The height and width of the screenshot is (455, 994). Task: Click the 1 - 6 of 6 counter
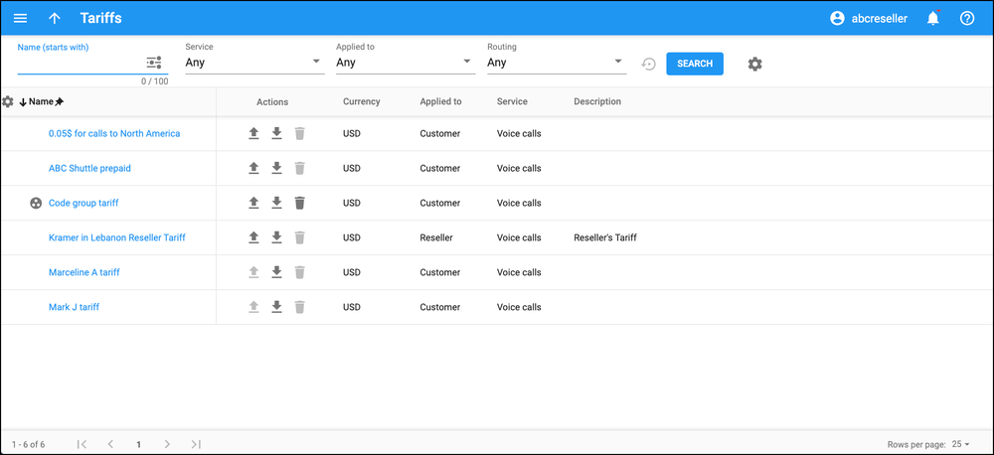(29, 444)
